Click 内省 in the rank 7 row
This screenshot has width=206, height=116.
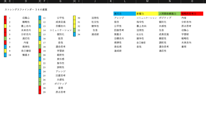click(x=26, y=43)
